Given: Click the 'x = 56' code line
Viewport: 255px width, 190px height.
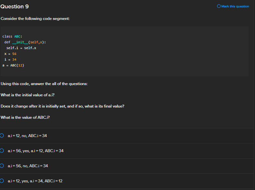Looking at the screenshot, I should [10, 54].
